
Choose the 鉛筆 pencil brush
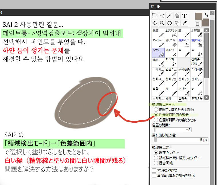158,33
